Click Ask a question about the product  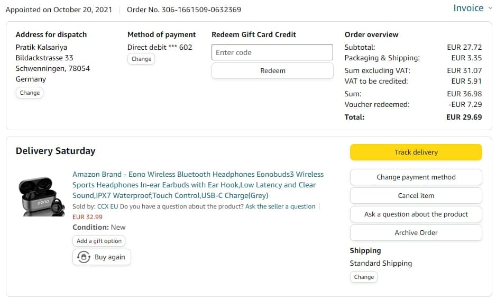416,214
